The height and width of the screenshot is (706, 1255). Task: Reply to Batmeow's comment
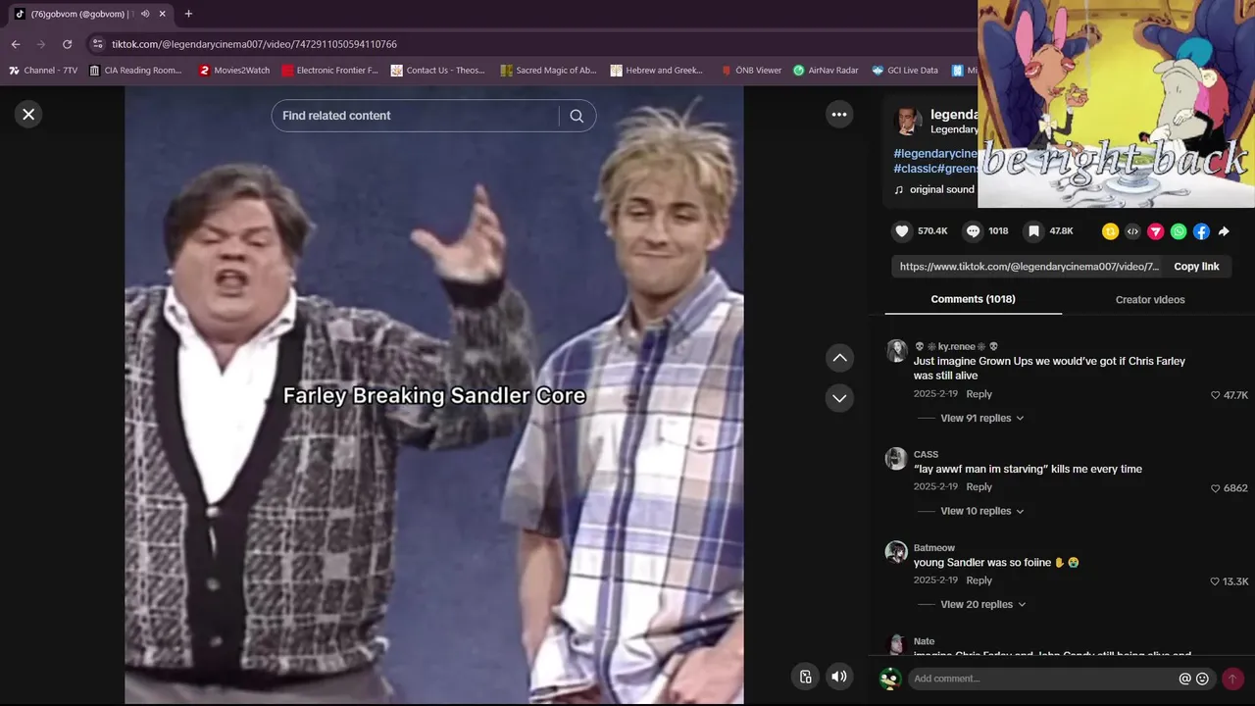click(x=979, y=580)
